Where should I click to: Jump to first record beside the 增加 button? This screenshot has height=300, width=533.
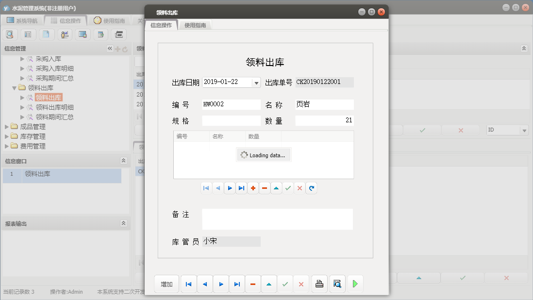point(188,284)
